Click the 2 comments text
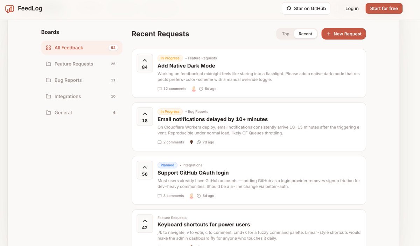Screen dimensions: 420x246 point(174,142)
